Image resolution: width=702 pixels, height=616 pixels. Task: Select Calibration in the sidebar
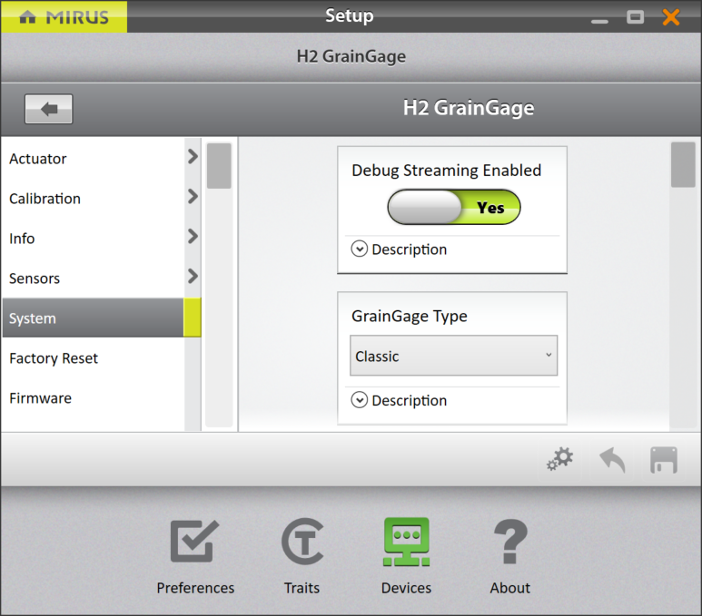45,199
